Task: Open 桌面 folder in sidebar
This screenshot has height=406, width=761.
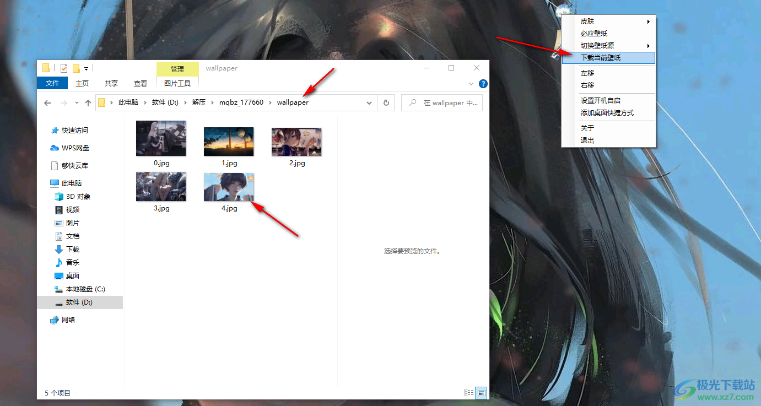Action: coord(72,276)
